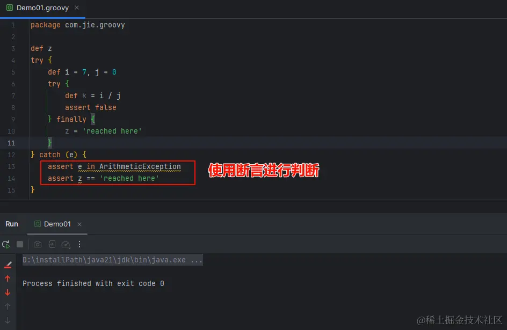Image resolution: width=507 pixels, height=330 pixels.
Task: Click the camera screenshot icon in Run toolbar
Action: [x=38, y=245]
